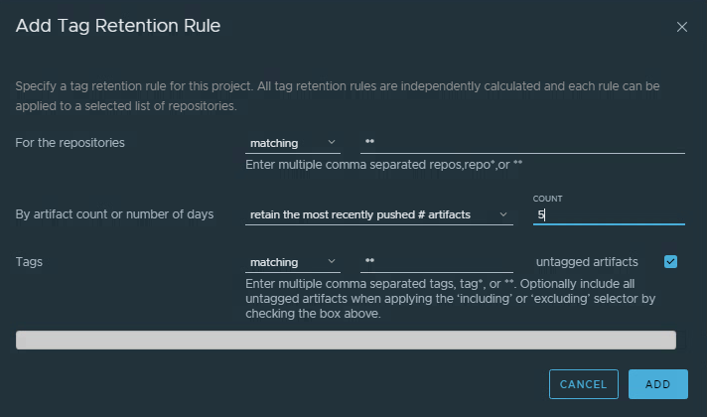Click the 'Enter multiple comma separated repos' hint

pos(383,165)
